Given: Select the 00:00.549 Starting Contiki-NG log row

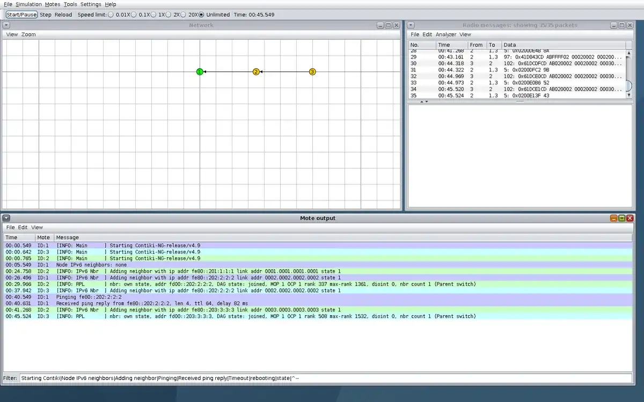Looking at the screenshot, I should [318, 245].
